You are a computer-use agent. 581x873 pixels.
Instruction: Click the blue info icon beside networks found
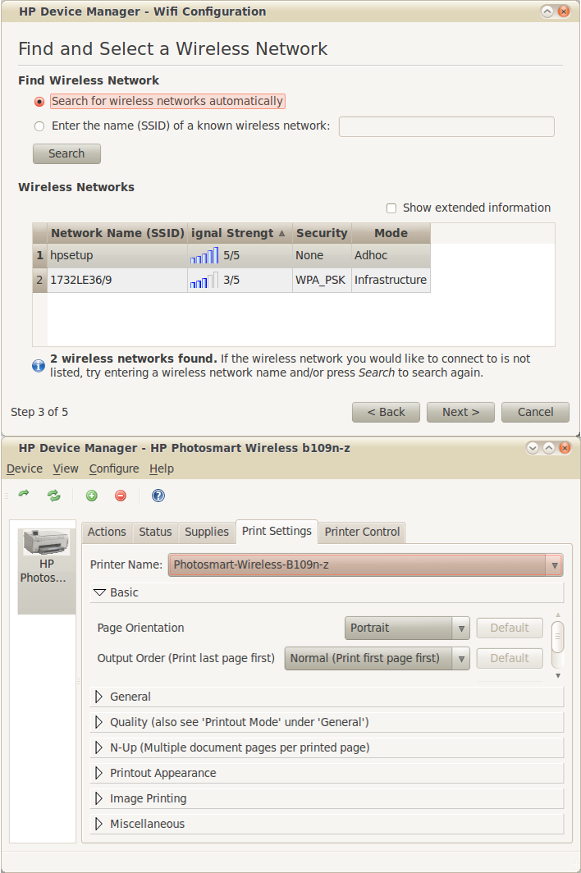pyautogui.click(x=39, y=366)
